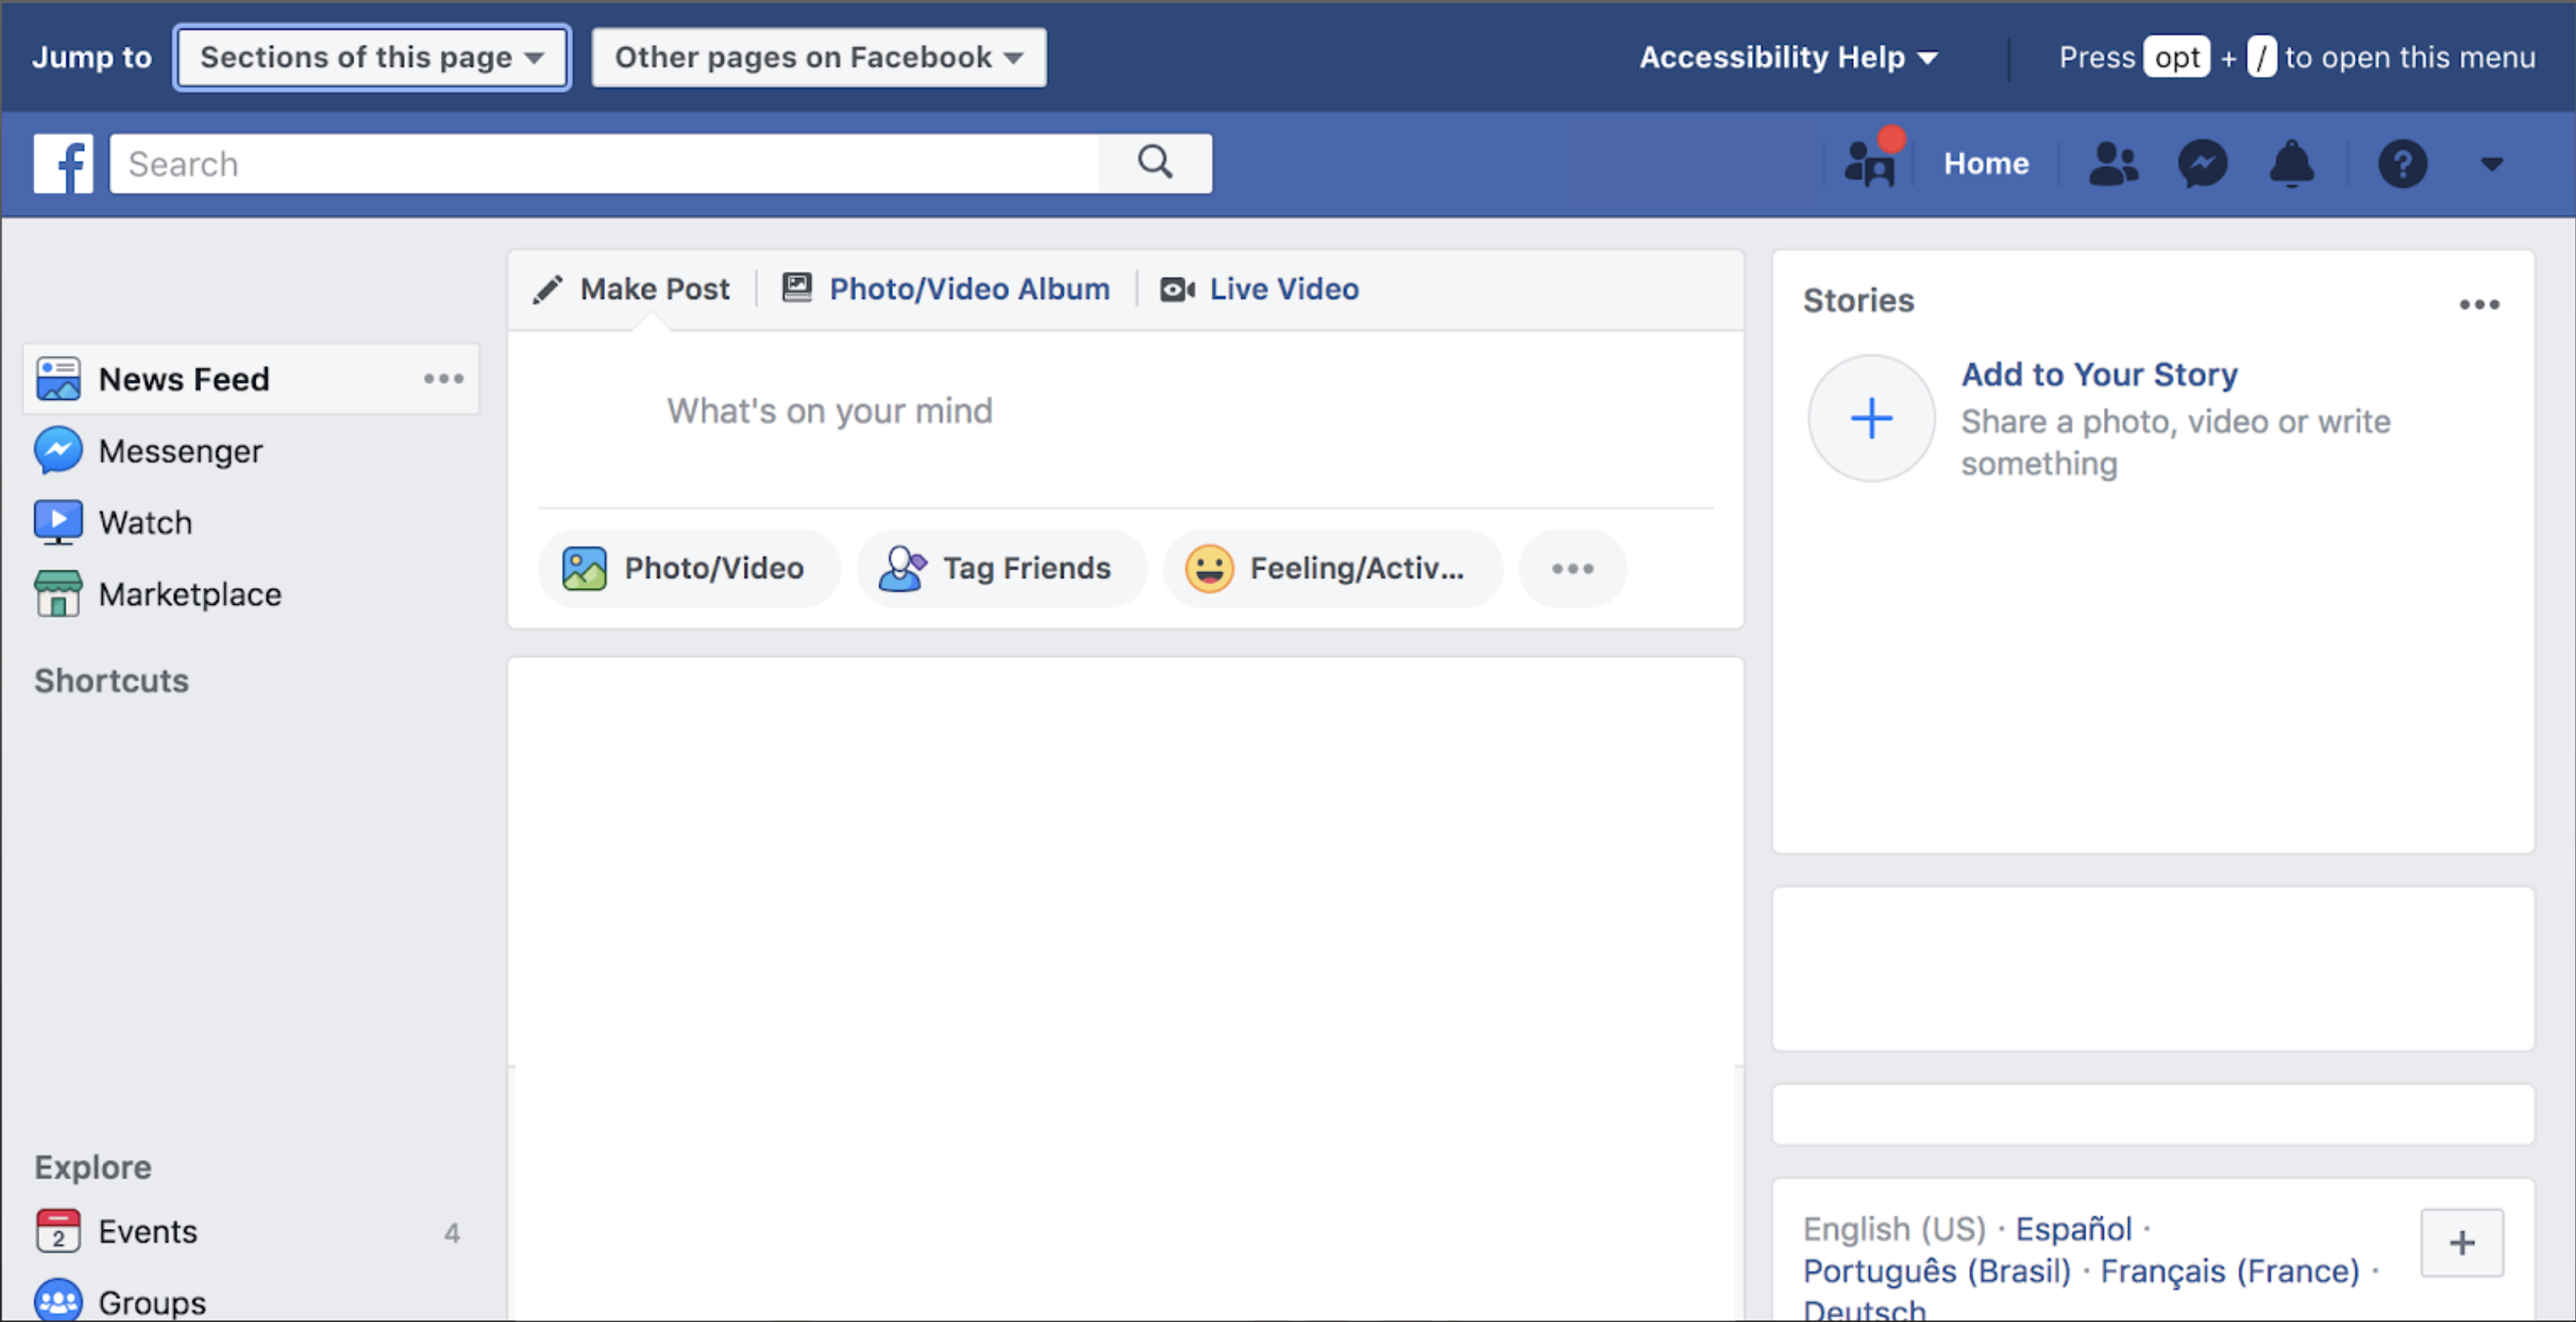Open the Quick Help question mark icon
The image size is (2576, 1322).
pos(2402,163)
